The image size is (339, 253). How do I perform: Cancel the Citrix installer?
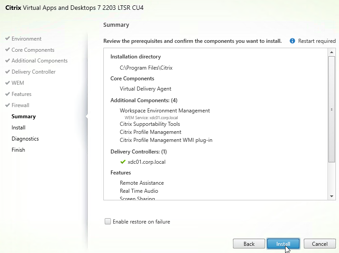[x=319, y=244]
